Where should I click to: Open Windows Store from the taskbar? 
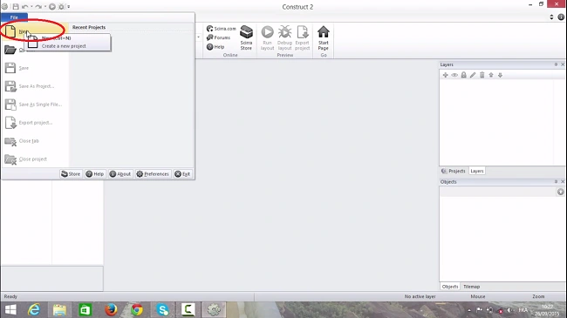coord(85,309)
